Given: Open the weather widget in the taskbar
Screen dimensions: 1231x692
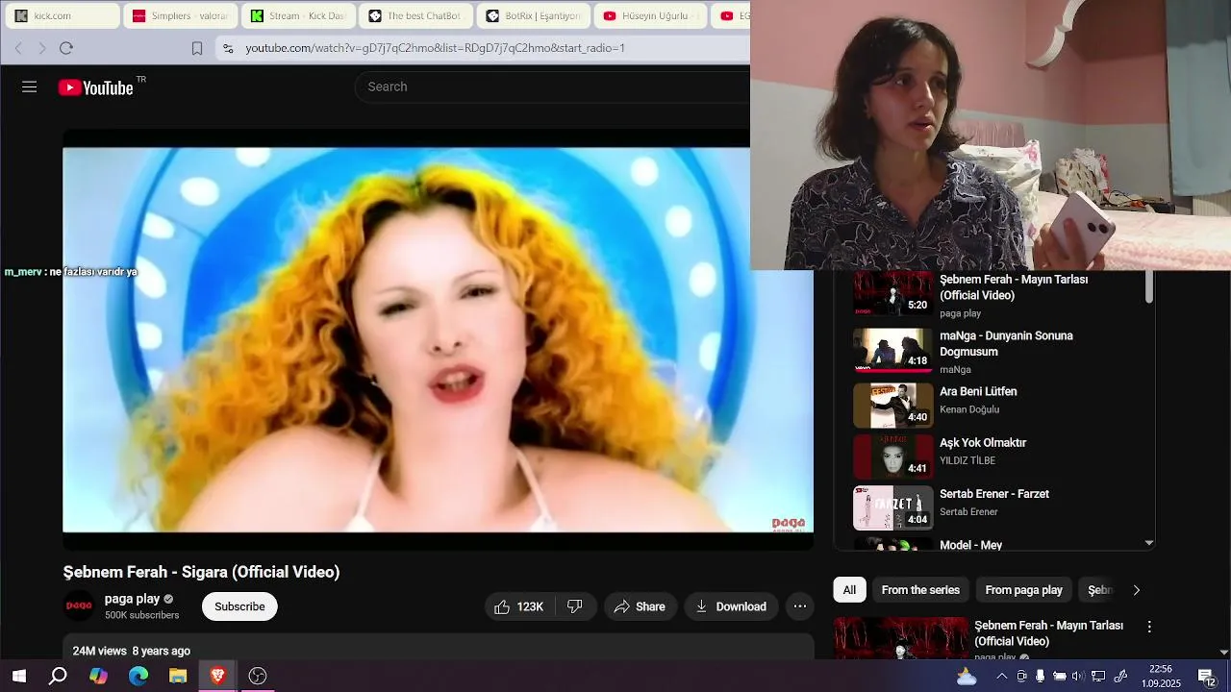Looking at the screenshot, I should click(x=966, y=677).
